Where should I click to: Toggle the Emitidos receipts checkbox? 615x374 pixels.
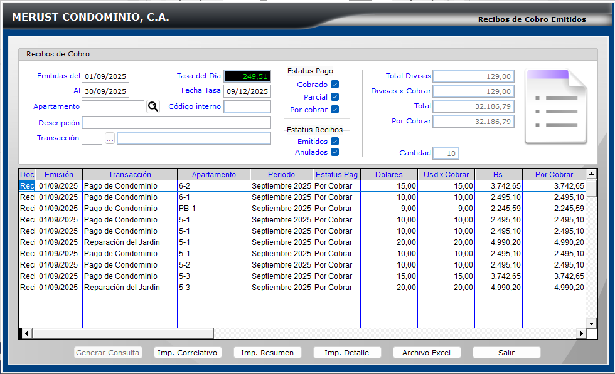(x=335, y=142)
